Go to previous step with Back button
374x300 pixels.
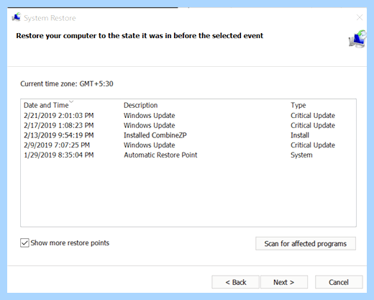235,282
